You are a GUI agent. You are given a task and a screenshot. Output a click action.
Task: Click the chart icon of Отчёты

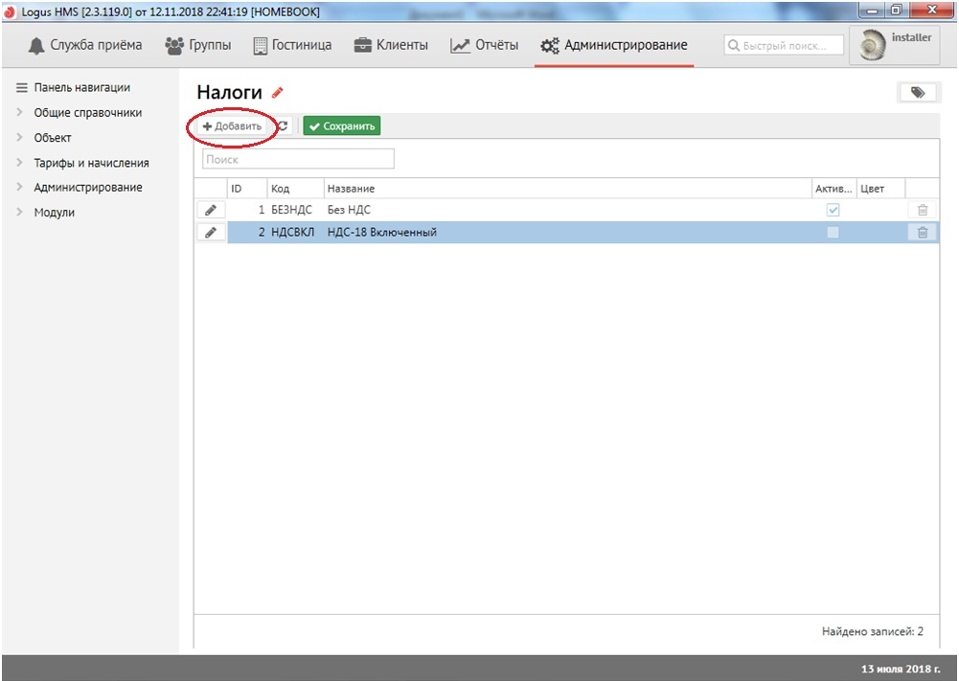click(x=460, y=46)
